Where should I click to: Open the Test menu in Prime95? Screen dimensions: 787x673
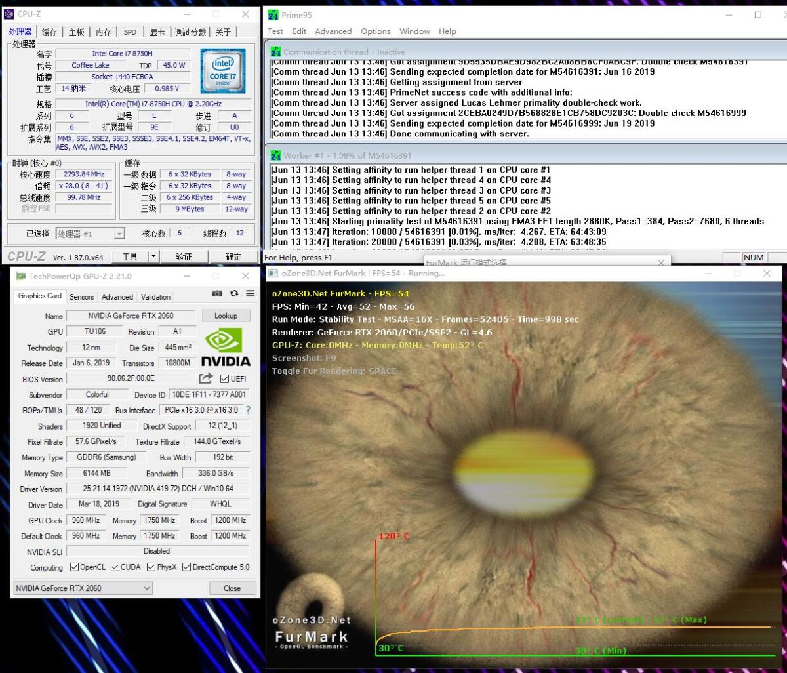(x=275, y=31)
